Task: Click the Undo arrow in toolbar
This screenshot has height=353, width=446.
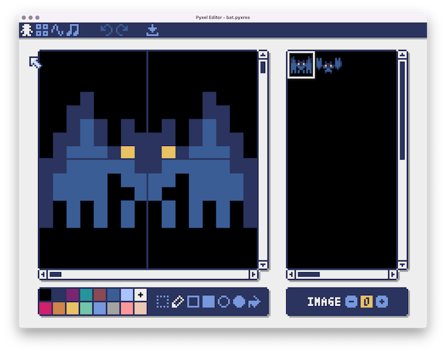Action: coord(106,30)
